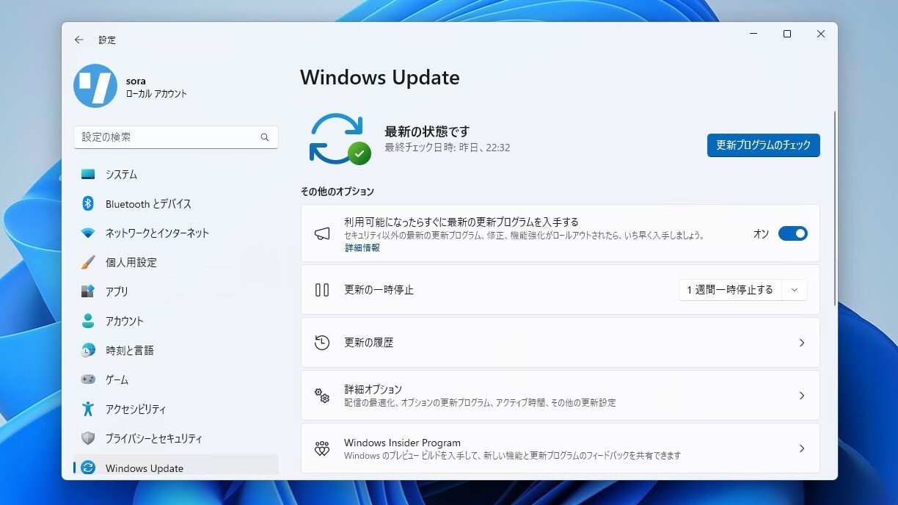Click the vertical scrollbar of settings page
The height and width of the screenshot is (505, 898).
(834, 208)
